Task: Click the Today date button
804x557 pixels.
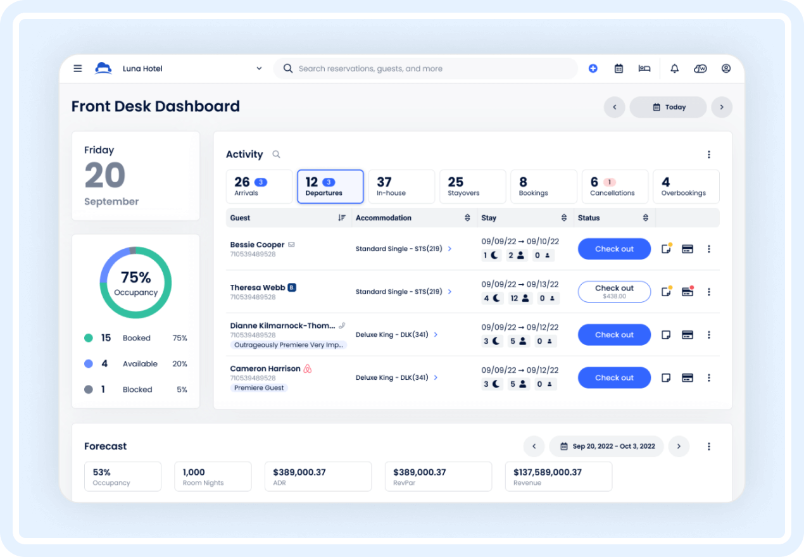Action: tap(668, 107)
